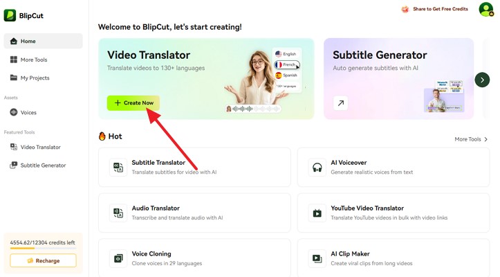
Task: Click the Video Translator banner title
Action: click(x=149, y=55)
